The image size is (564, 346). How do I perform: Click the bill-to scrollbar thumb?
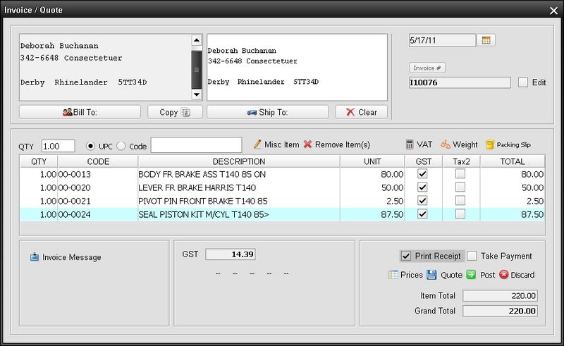click(x=197, y=70)
